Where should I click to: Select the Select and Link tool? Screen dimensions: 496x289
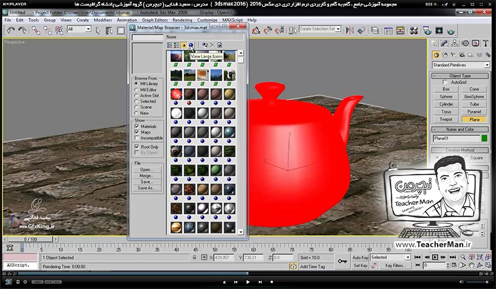point(36,30)
